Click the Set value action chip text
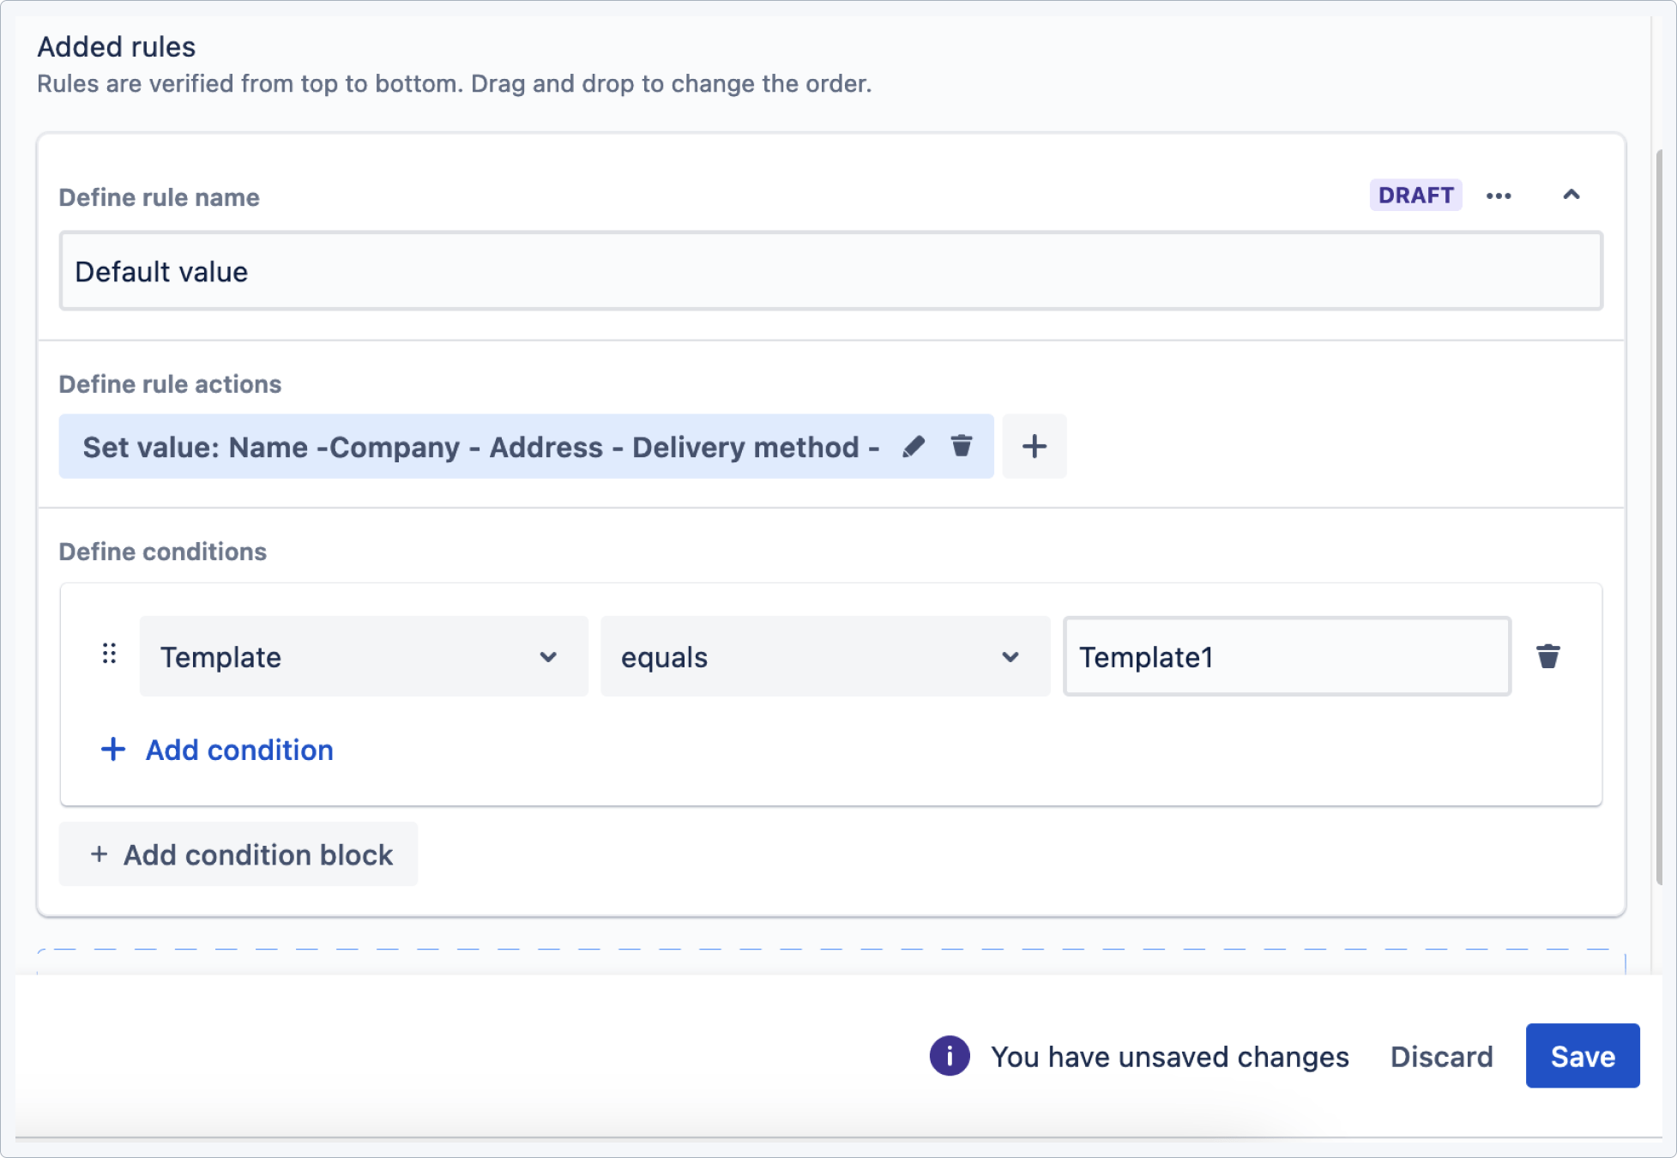Screen dimensions: 1677x1158 point(480,447)
